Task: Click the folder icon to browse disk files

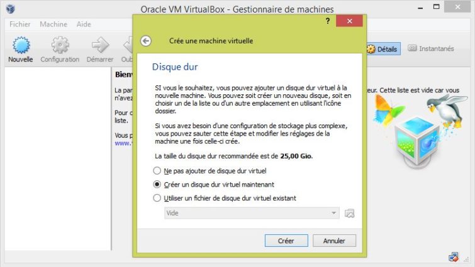Action: (349, 213)
